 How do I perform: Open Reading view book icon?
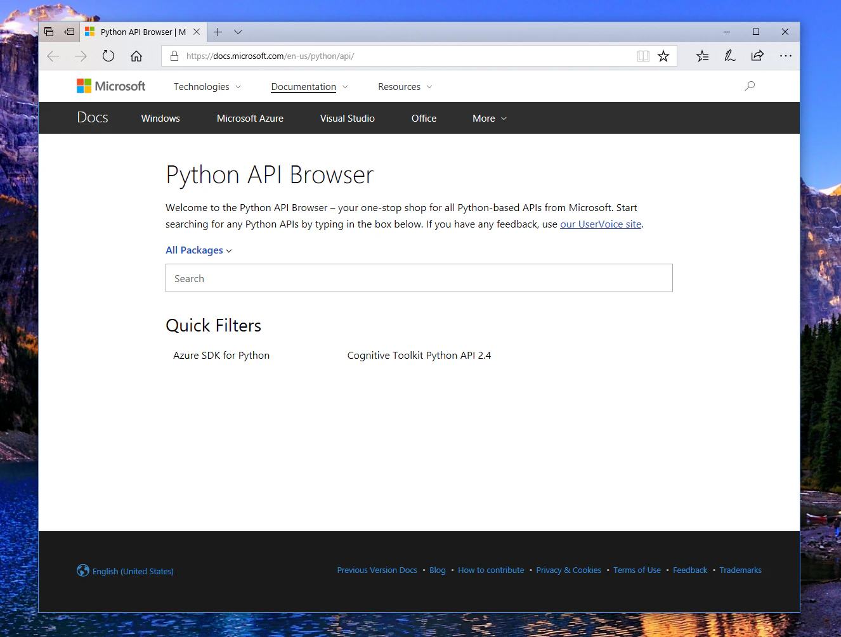(x=643, y=56)
